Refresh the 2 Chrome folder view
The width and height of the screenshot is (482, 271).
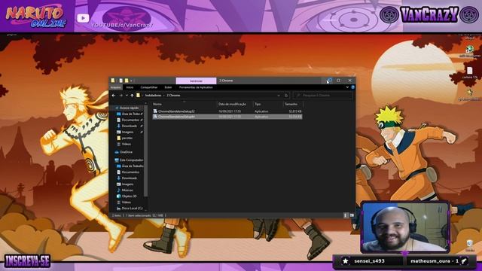[286, 96]
